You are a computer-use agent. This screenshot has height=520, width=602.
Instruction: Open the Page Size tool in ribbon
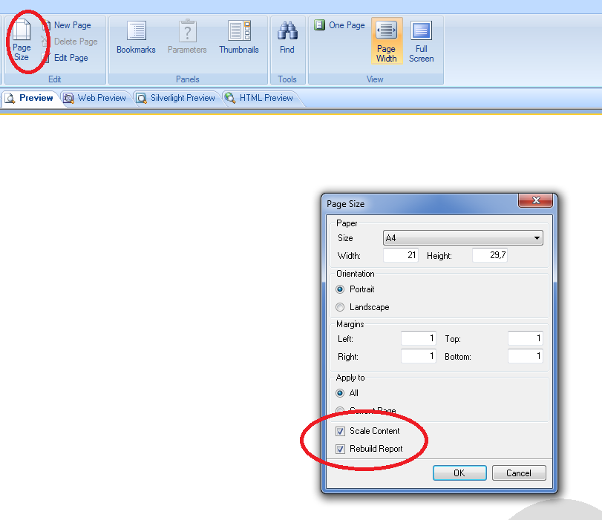pos(22,41)
